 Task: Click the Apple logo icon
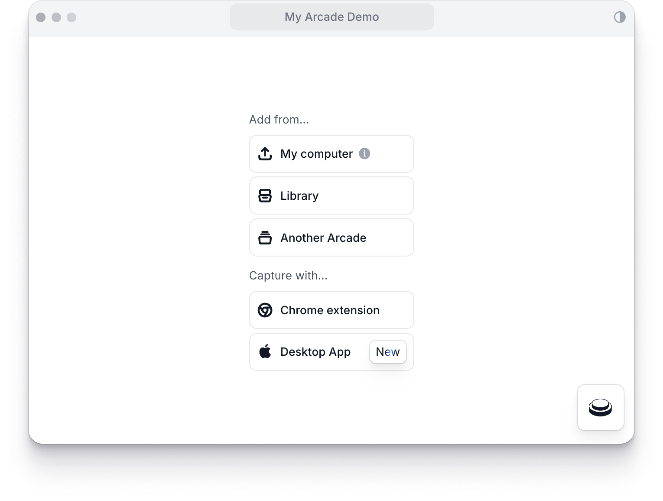(x=265, y=351)
